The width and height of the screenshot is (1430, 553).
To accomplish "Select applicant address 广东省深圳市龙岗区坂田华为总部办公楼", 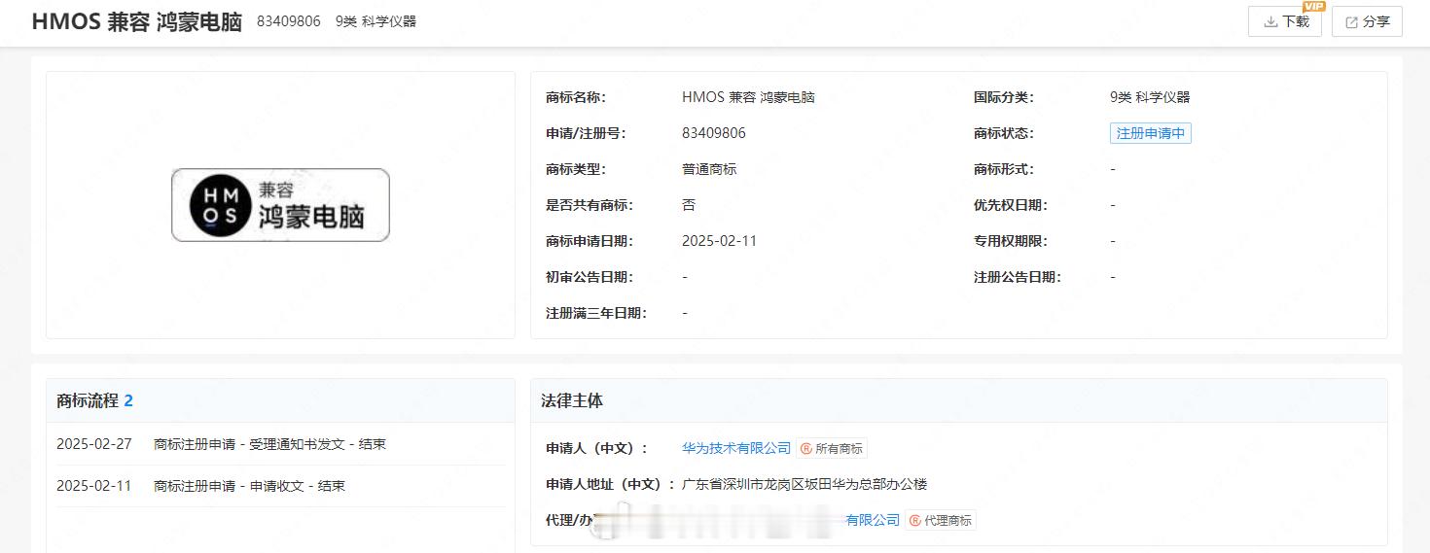I will pyautogui.click(x=804, y=484).
